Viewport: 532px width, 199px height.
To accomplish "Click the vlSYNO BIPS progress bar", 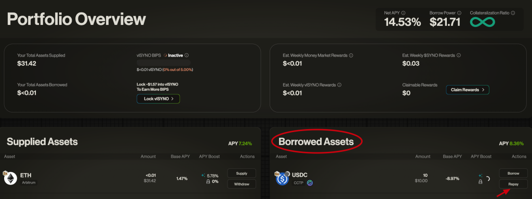I will 164,63.
